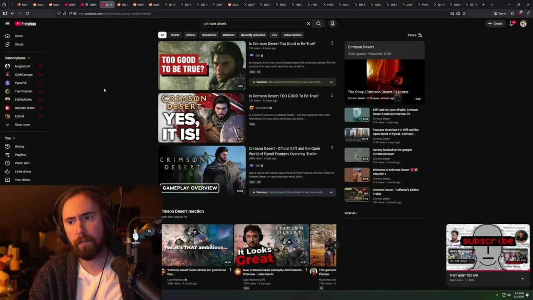Image resolution: width=533 pixels, height=300 pixels.
Task: Select the Watched filter chip
Action: pos(229,35)
